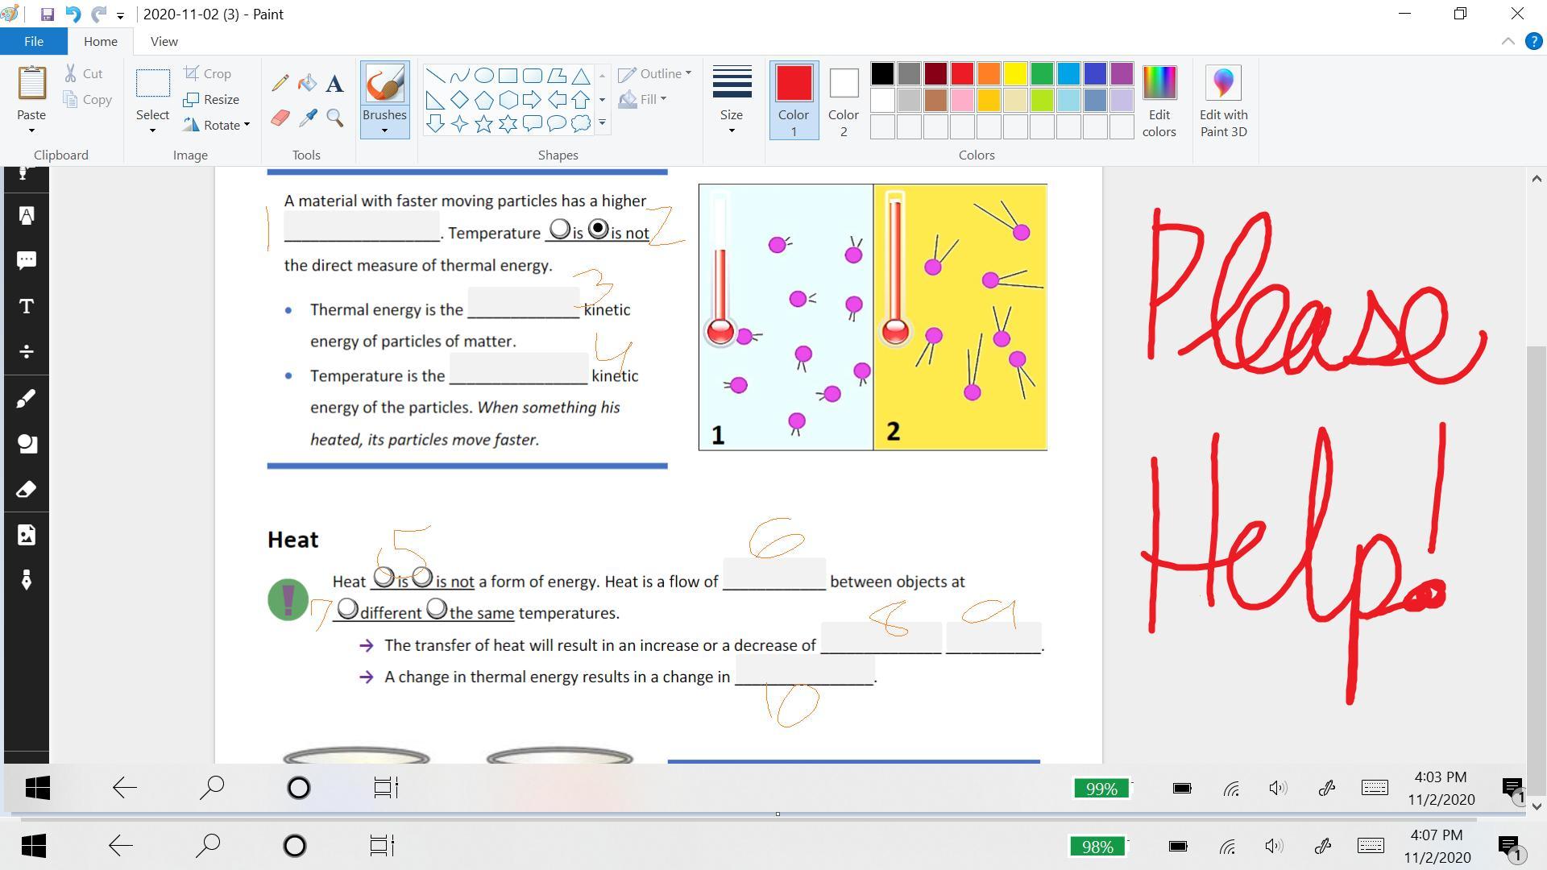Select the Text tool
The width and height of the screenshot is (1547, 870).
(x=335, y=83)
